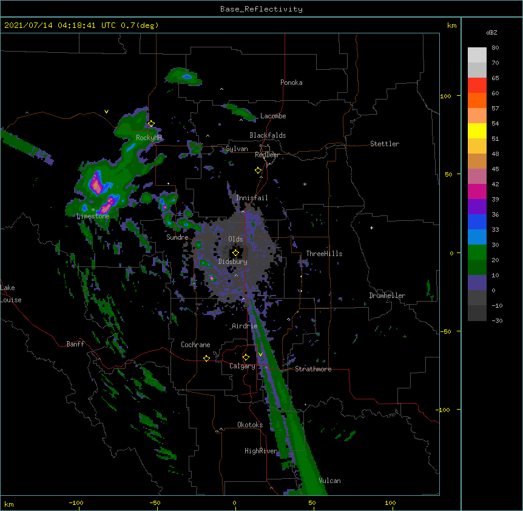Click the yellow diamond marker below RedDeer
Image resolution: width=523 pixels, height=511 pixels.
pyautogui.click(x=258, y=171)
